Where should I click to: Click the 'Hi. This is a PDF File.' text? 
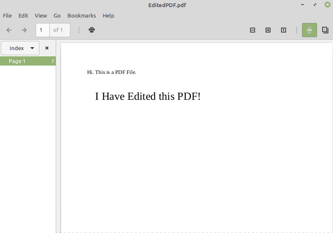click(111, 72)
